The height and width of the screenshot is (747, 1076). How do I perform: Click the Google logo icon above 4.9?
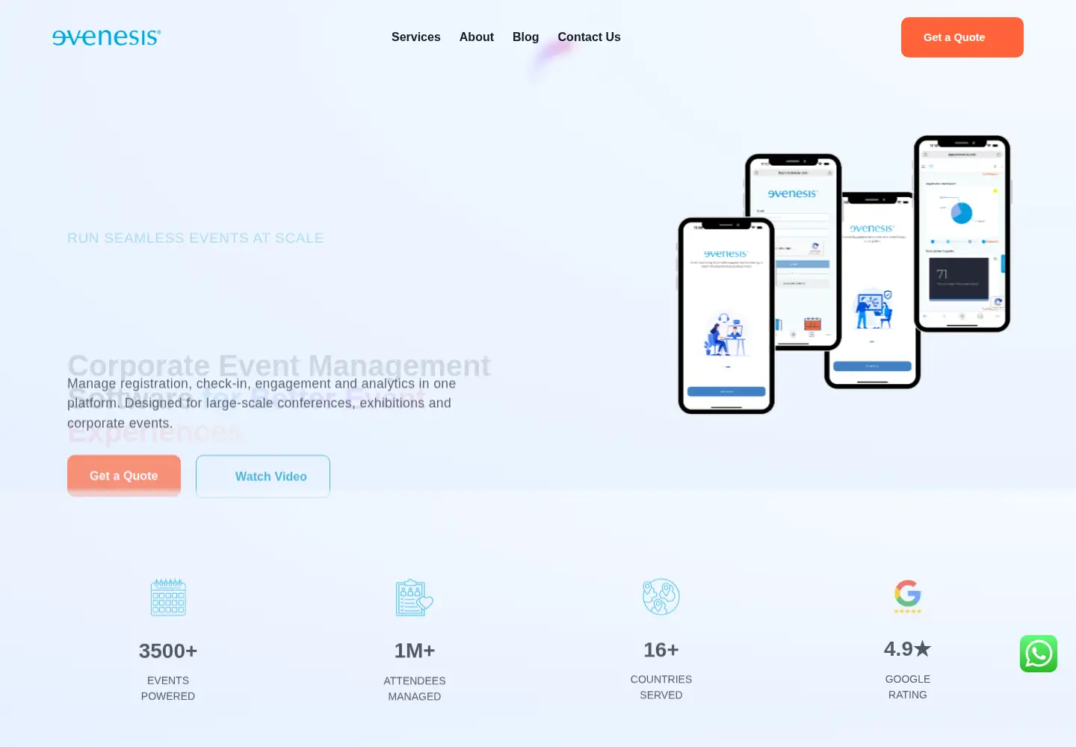[x=908, y=596]
